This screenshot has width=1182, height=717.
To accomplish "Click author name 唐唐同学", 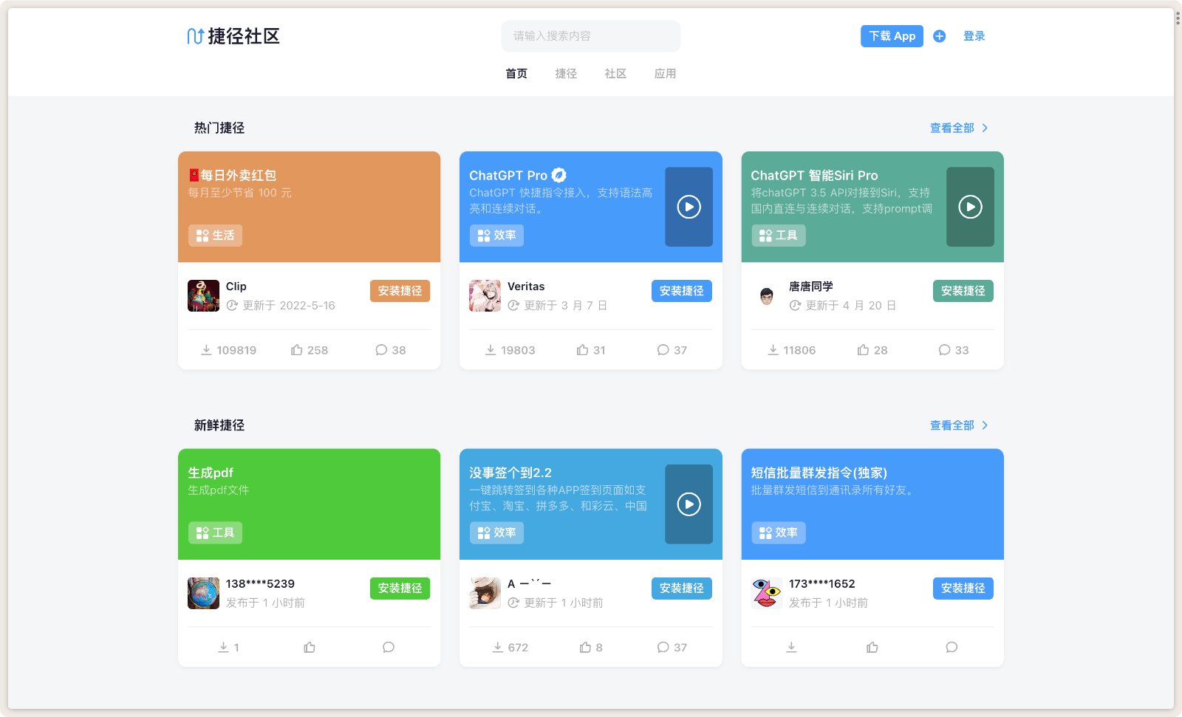I will pyautogui.click(x=811, y=287).
